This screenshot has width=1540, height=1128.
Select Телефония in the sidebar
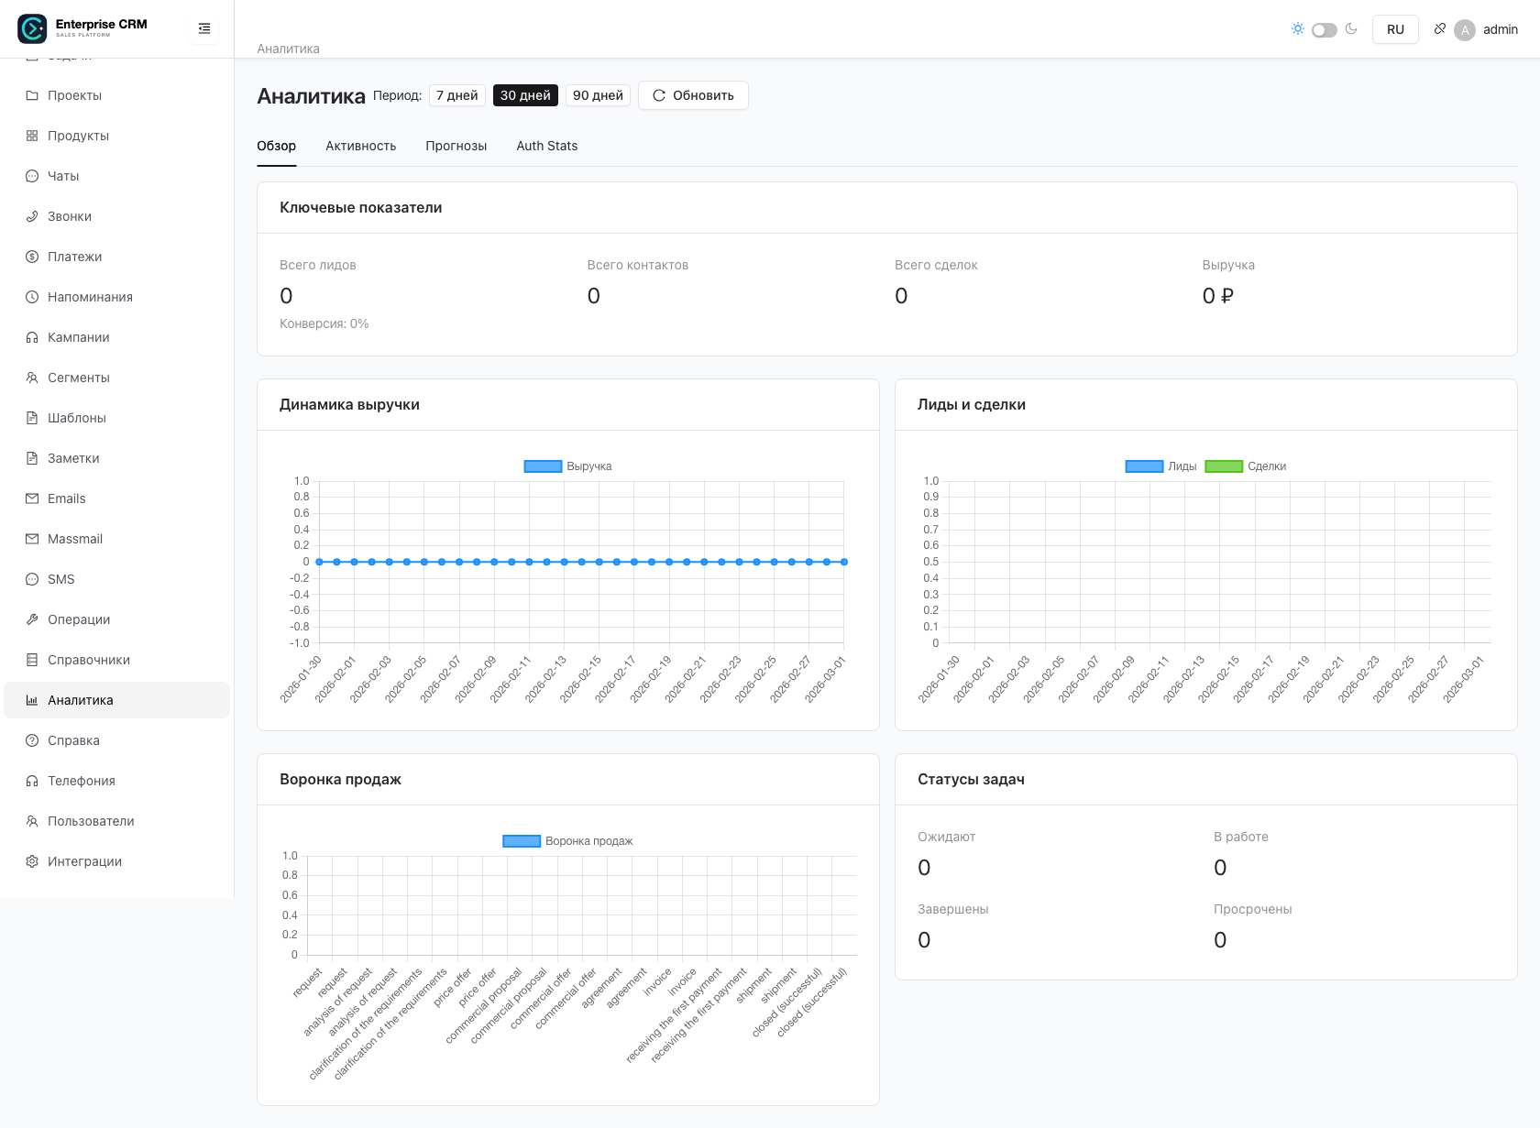point(82,781)
